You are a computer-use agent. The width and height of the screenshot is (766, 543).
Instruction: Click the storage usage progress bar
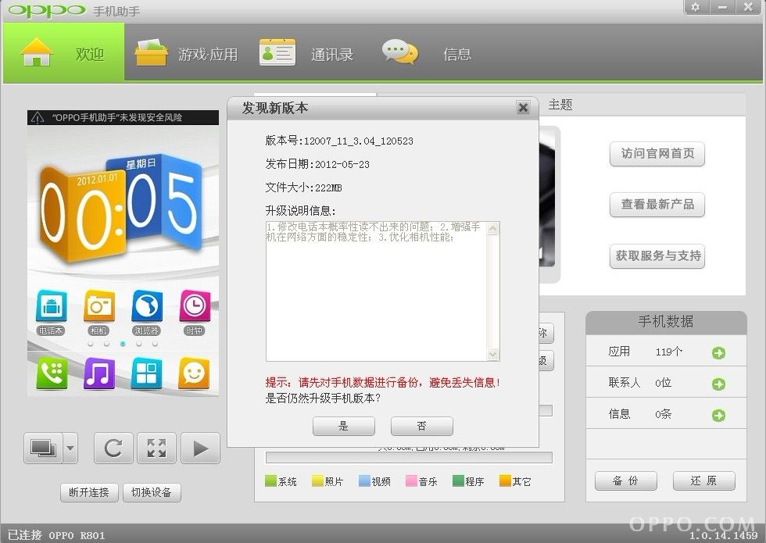click(409, 458)
